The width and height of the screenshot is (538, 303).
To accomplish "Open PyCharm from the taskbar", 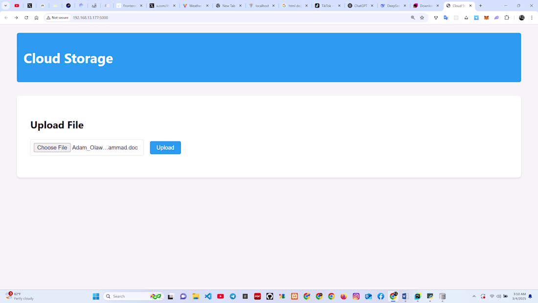I will click(418, 296).
